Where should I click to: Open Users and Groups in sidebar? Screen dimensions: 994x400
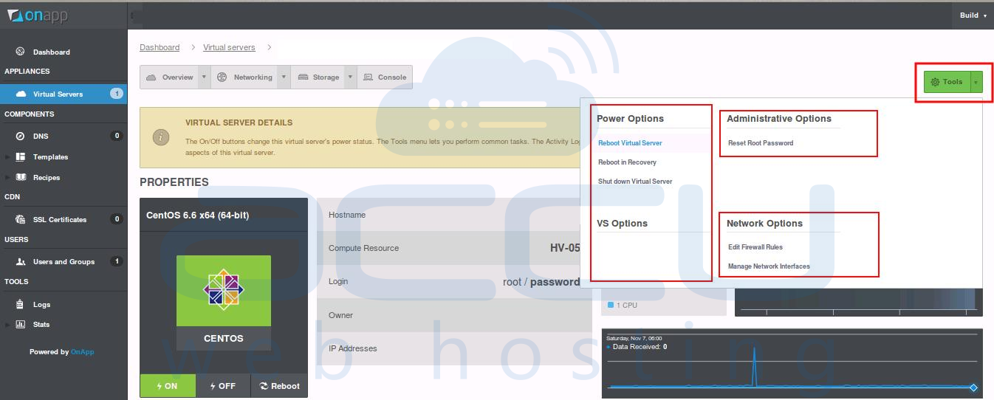click(64, 262)
